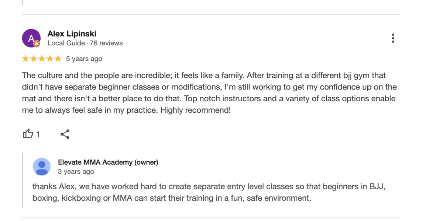
Task: Click the "3 years ago" owner reply timestamp
Action: pyautogui.click(x=76, y=171)
